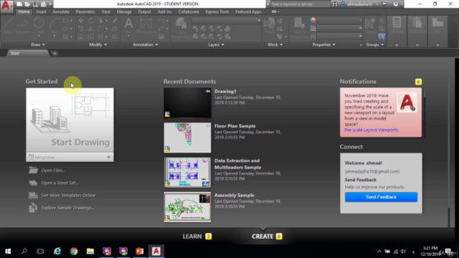The width and height of the screenshot is (459, 258).
Task: Open the Assembly Sample thumbnail
Action: [187, 207]
